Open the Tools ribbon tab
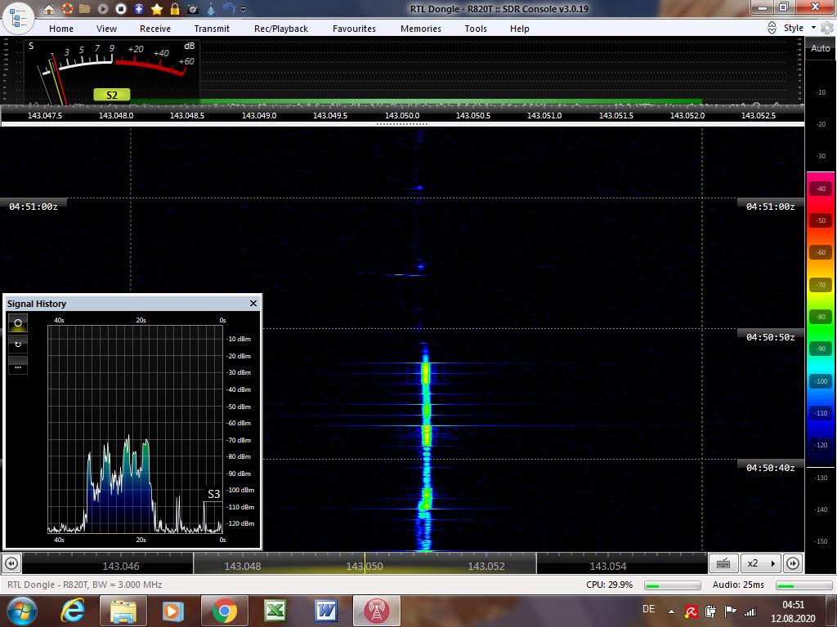The image size is (837, 627). (x=476, y=29)
